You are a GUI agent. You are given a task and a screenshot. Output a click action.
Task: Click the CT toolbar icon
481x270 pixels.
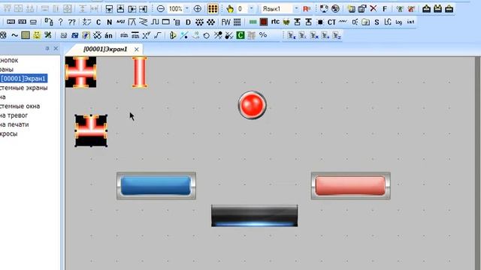(331, 22)
